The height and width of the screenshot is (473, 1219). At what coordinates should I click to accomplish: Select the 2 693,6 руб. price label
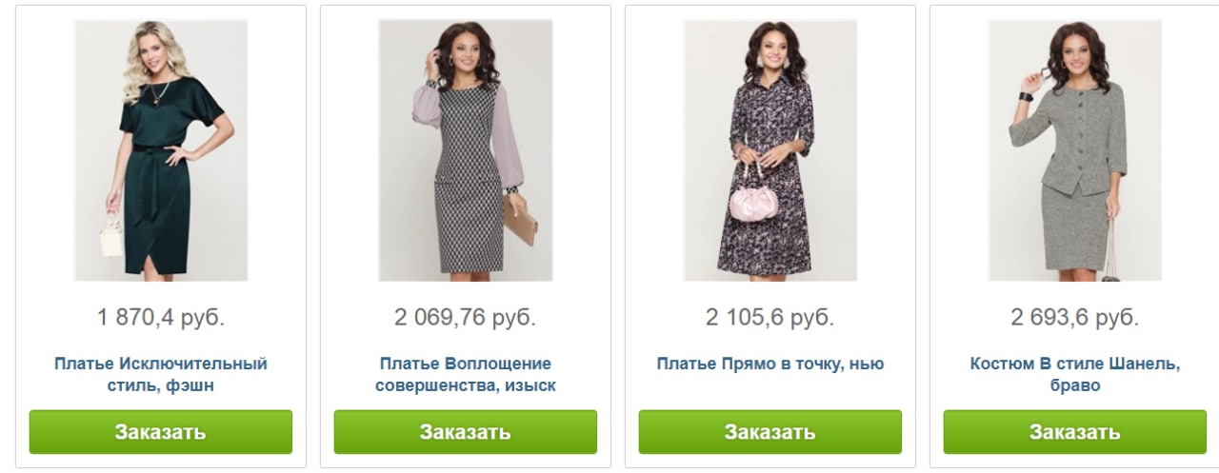pos(1075,317)
